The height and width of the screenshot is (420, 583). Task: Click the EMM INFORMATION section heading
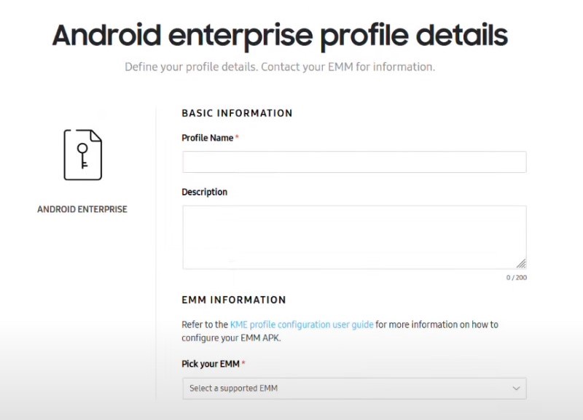tap(233, 300)
